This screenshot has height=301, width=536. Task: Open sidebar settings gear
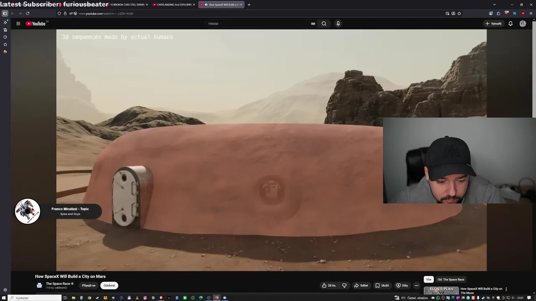(x=5, y=290)
